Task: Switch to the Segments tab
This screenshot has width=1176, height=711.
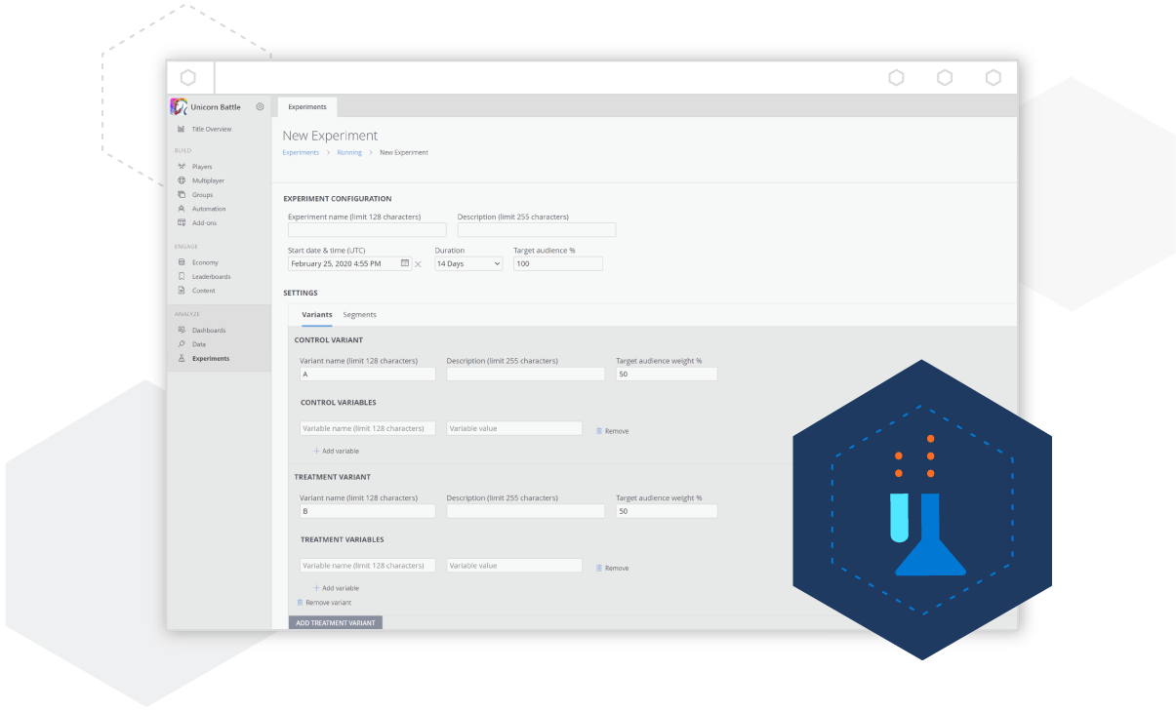Action: [359, 315]
